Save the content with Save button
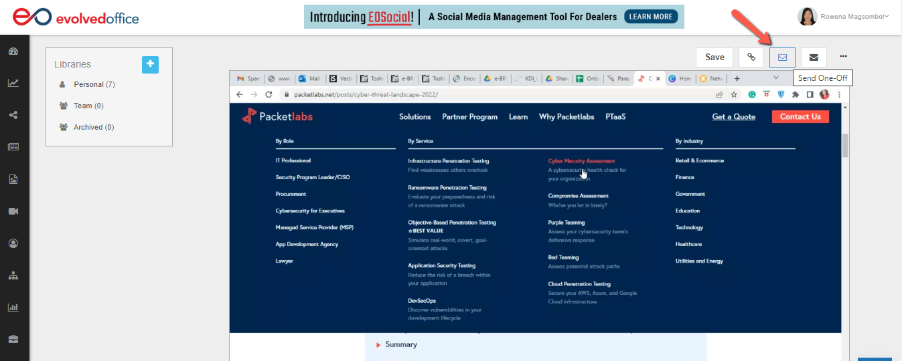Viewport: 902px width, 361px height. click(715, 57)
